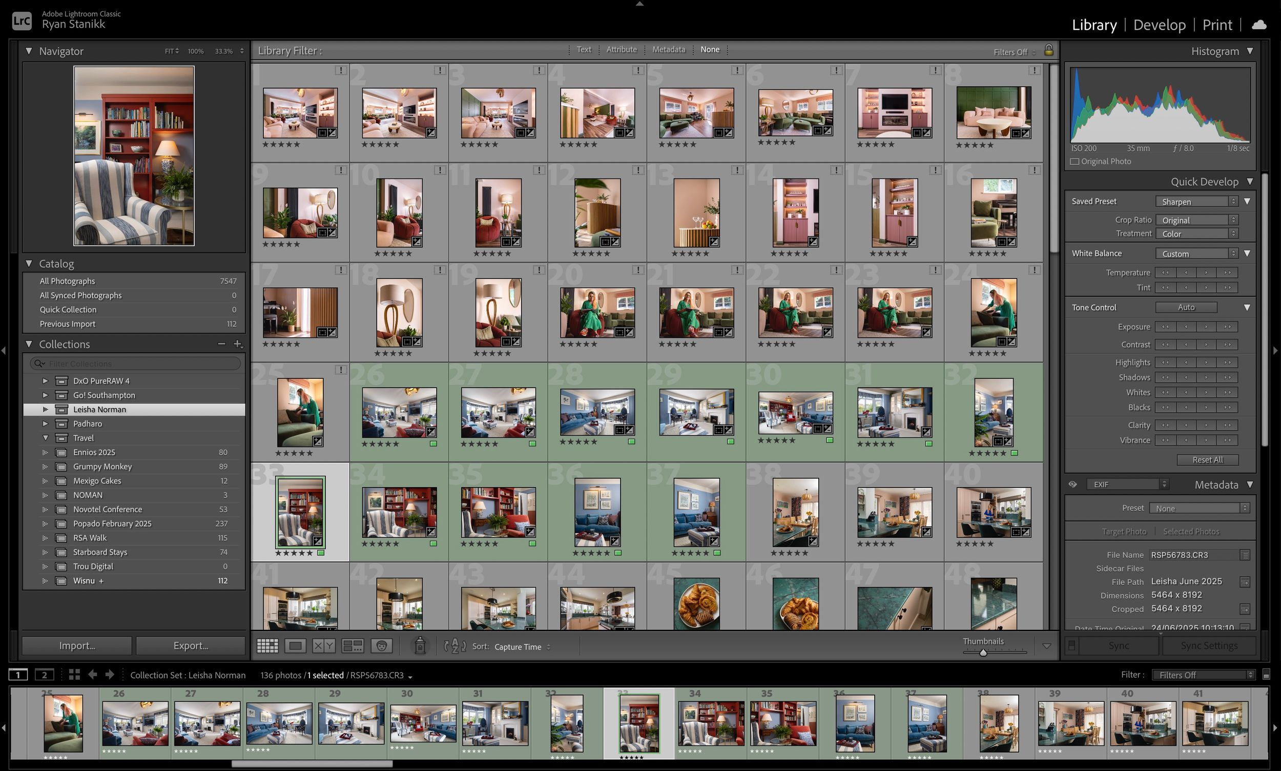The width and height of the screenshot is (1281, 771).
Task: Switch to the Develop module
Action: click(x=1159, y=25)
